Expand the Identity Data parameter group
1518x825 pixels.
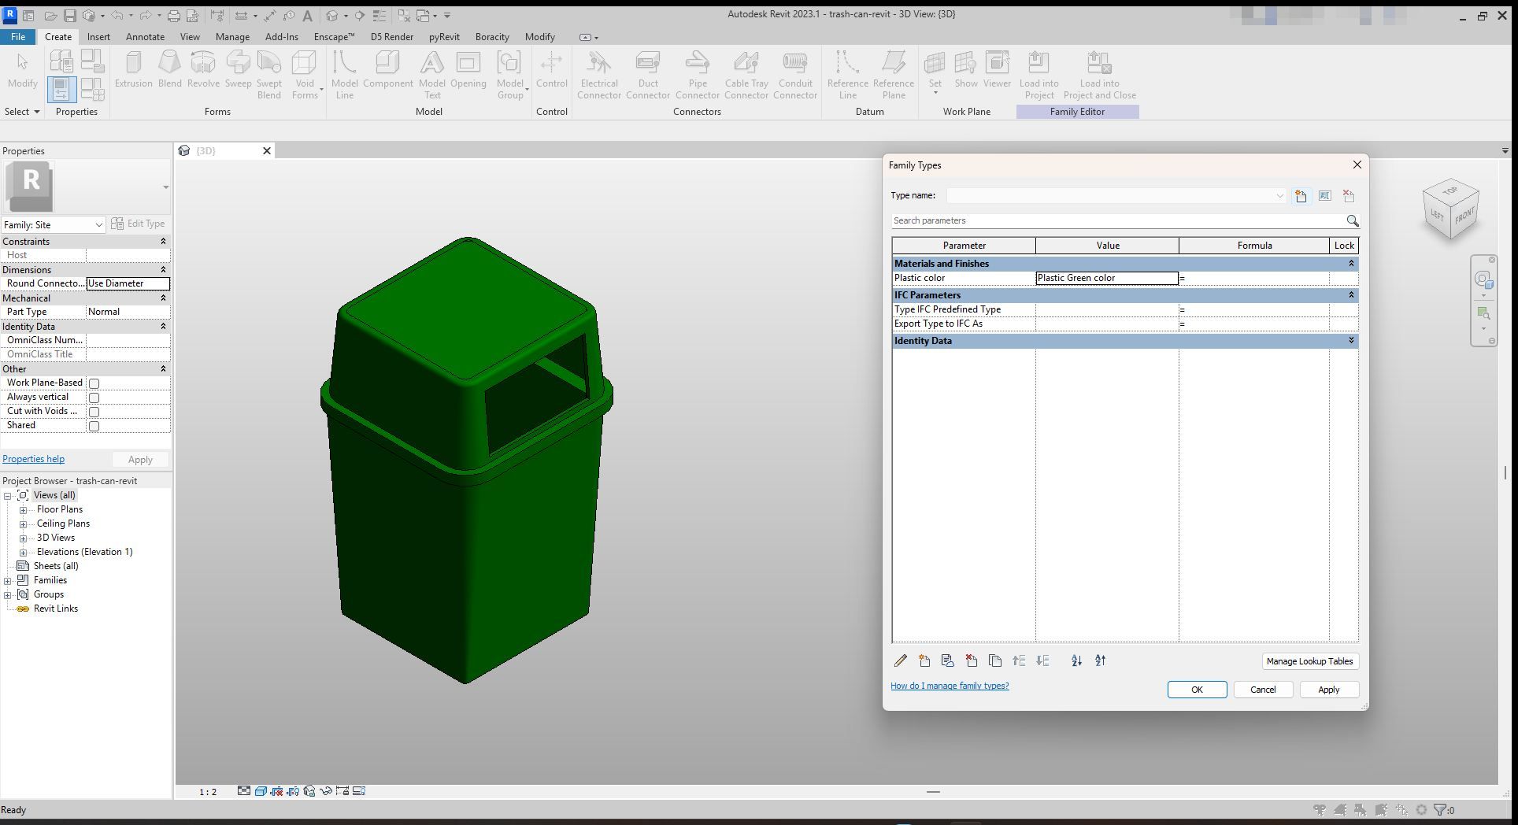tap(1351, 341)
